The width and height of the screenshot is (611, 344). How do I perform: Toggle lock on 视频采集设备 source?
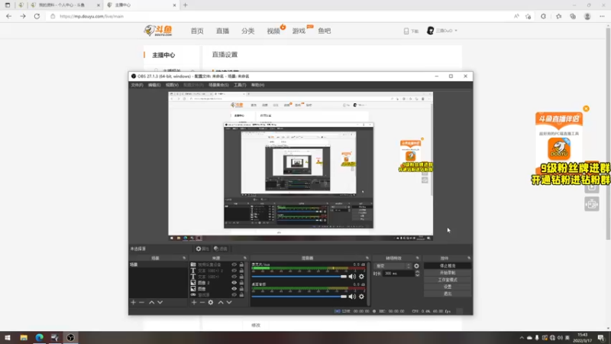[x=241, y=264]
